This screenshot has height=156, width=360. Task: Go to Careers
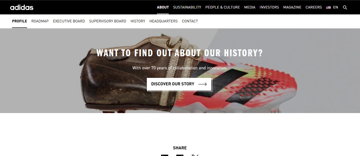tap(314, 7)
